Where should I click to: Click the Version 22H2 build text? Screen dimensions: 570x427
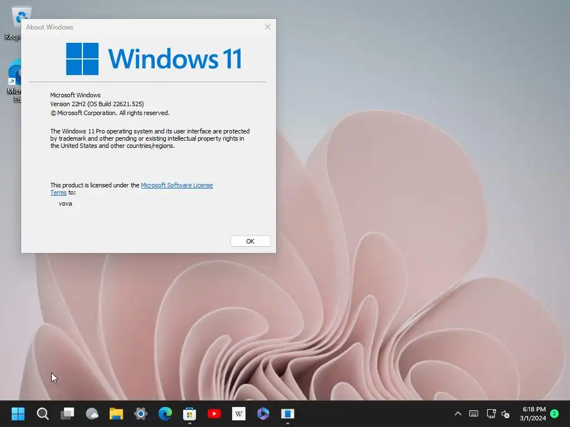click(97, 104)
